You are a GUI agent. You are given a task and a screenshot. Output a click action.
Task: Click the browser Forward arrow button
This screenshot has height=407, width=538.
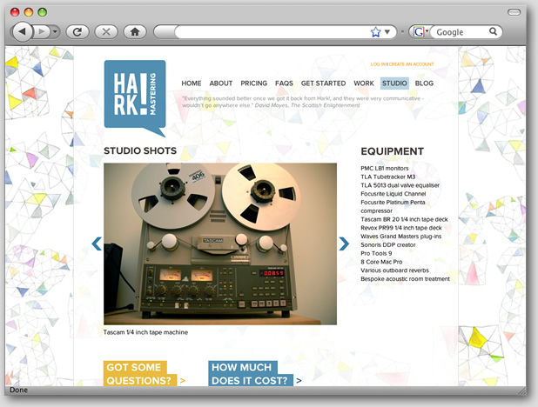point(42,31)
